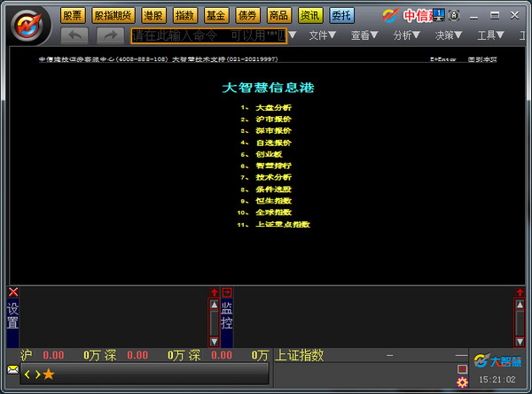Click settings panel scrollbar thumb
532x394 pixels.
tap(214, 323)
